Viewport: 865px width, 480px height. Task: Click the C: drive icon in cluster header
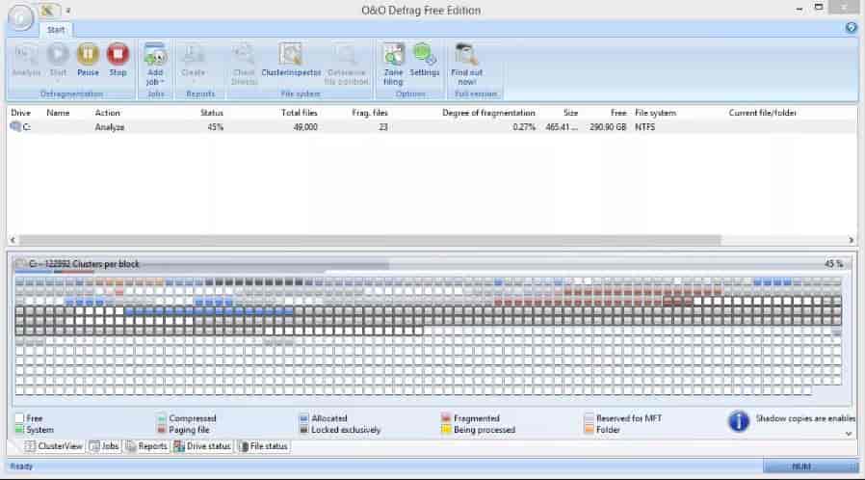pos(20,264)
